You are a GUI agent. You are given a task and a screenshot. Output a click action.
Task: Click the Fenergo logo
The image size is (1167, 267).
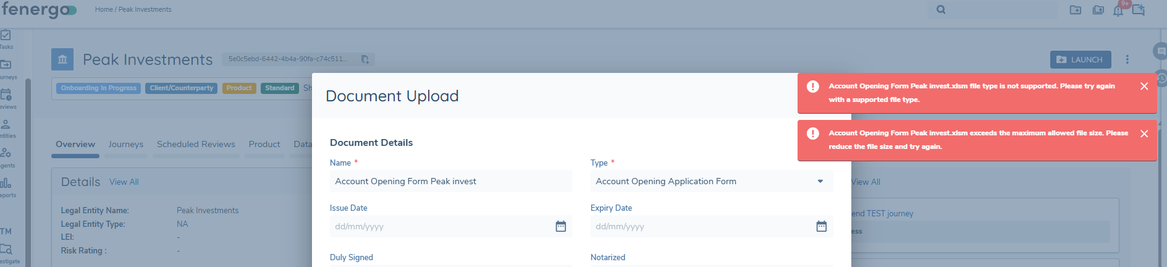39,10
